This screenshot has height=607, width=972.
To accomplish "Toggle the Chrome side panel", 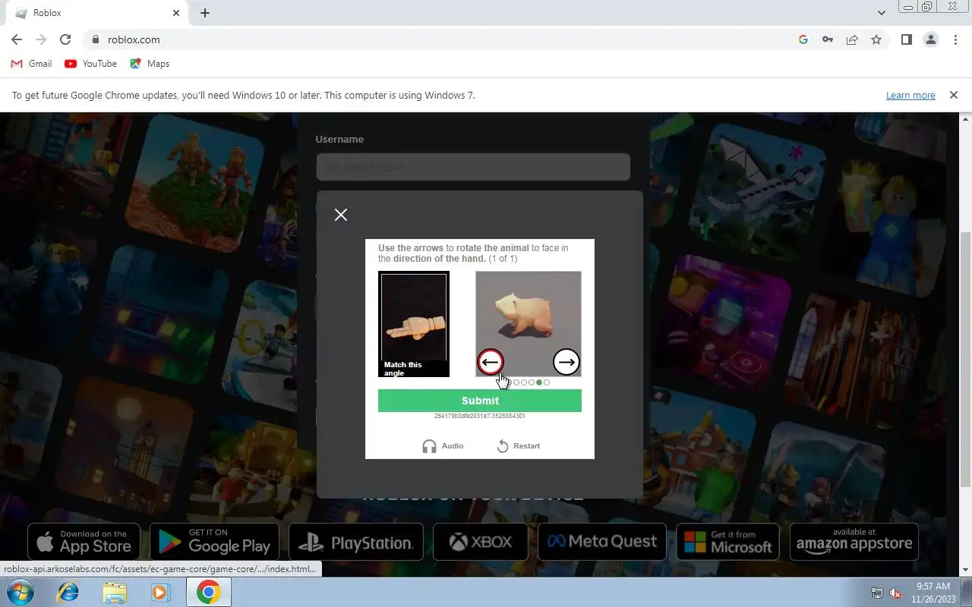I will 906,39.
